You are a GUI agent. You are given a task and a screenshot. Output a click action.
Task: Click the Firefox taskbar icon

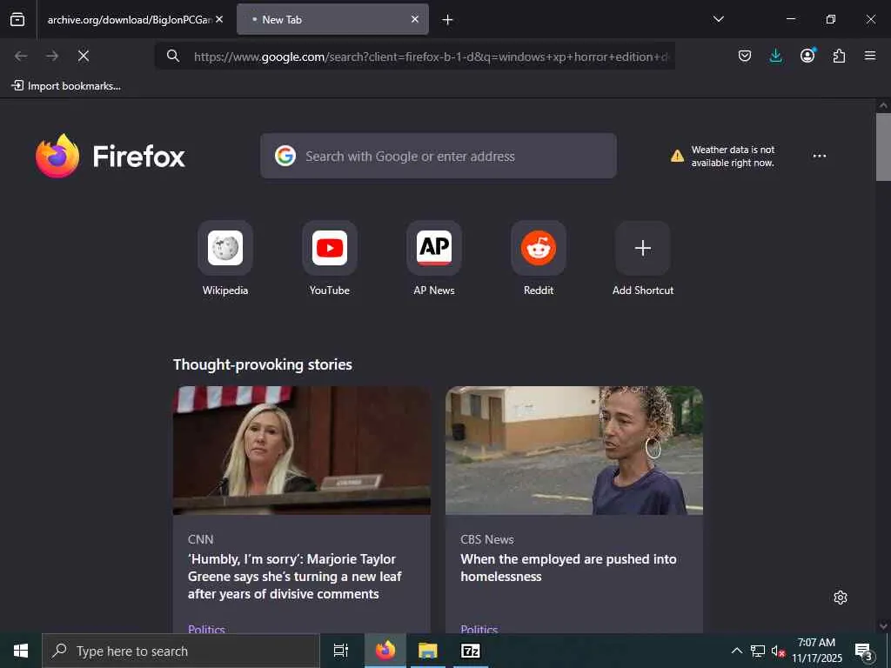[x=385, y=651]
